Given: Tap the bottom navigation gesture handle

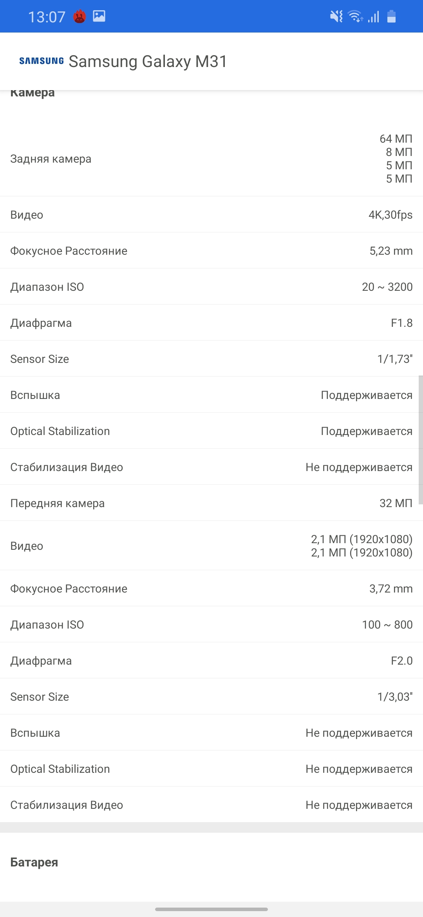Looking at the screenshot, I should [x=211, y=909].
